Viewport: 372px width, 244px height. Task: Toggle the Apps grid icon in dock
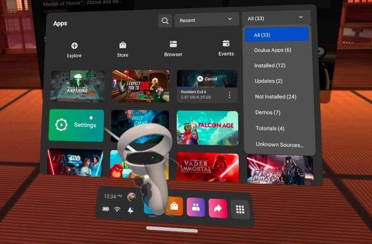tap(240, 209)
